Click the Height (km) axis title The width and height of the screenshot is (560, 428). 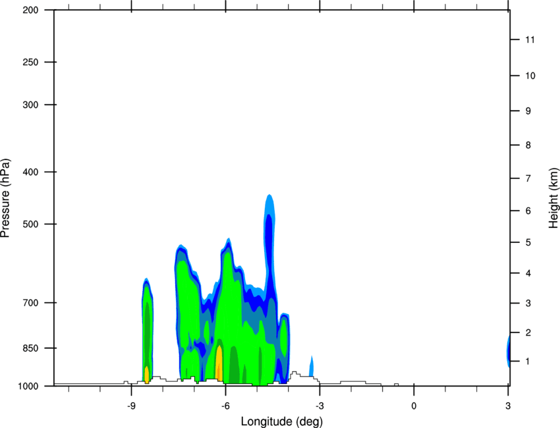pyautogui.click(x=553, y=198)
